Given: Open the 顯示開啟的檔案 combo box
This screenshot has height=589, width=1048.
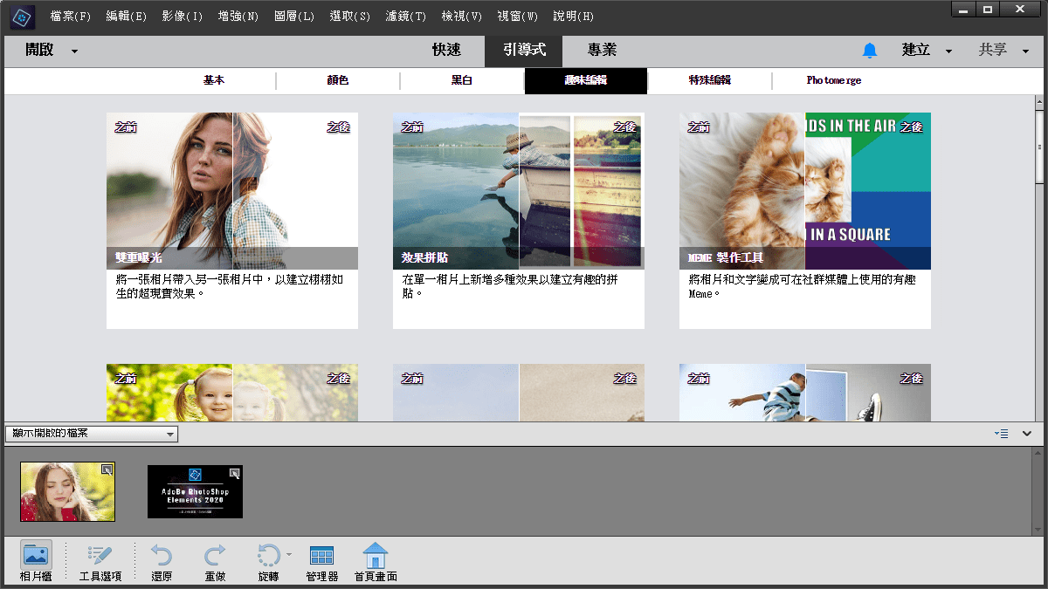Looking at the screenshot, I should 91,434.
